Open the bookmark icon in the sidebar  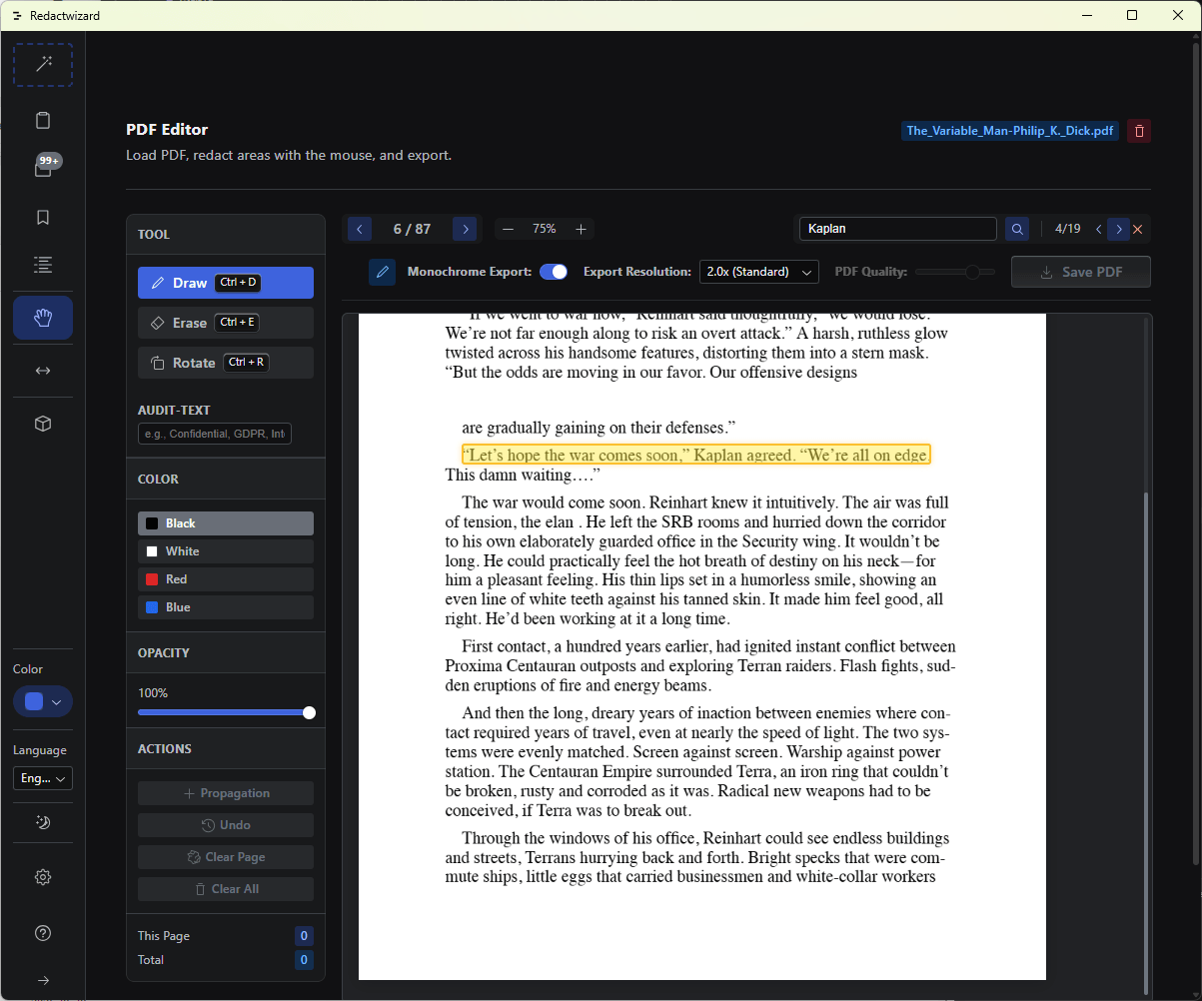(x=43, y=217)
